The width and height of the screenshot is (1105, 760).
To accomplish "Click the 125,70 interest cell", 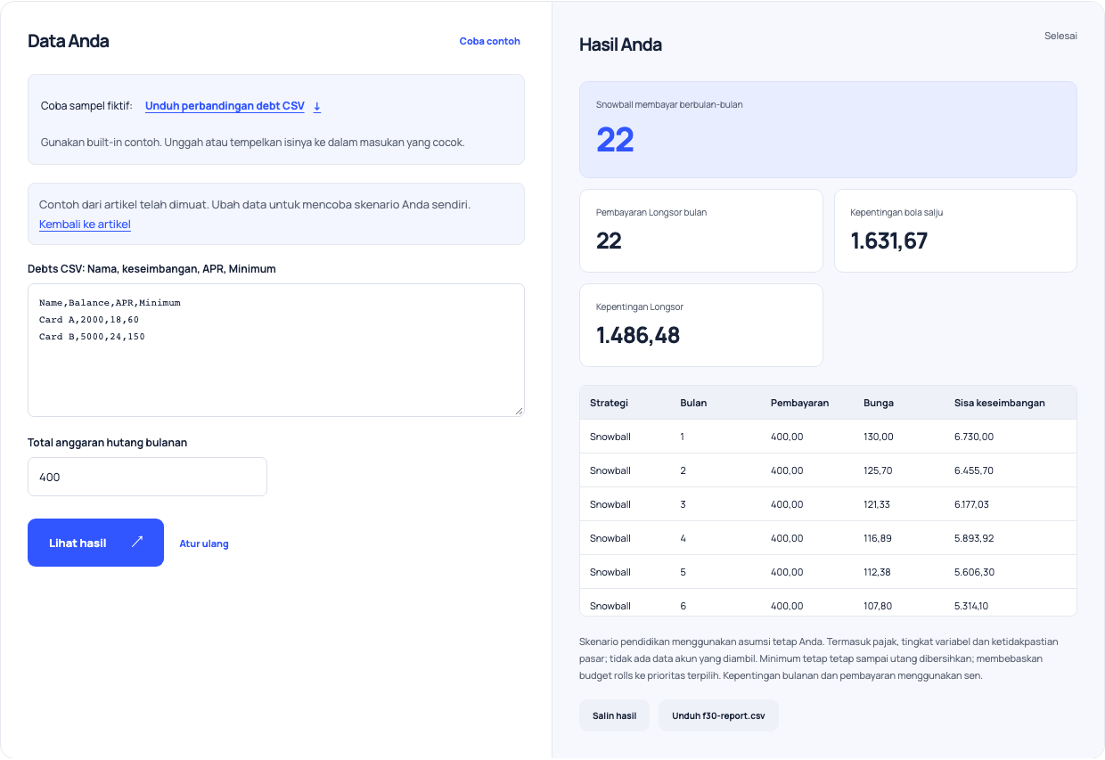I will click(878, 470).
